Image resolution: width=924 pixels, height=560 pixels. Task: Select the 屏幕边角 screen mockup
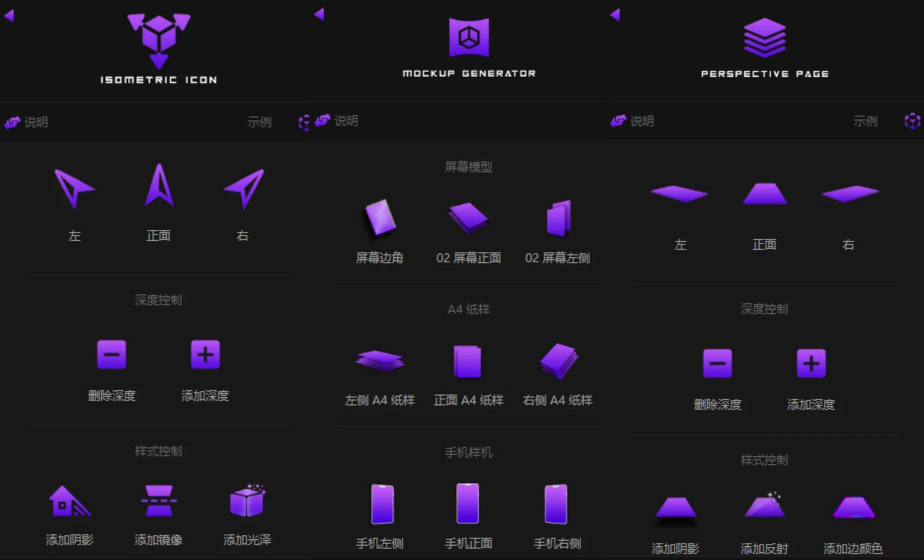click(x=380, y=218)
